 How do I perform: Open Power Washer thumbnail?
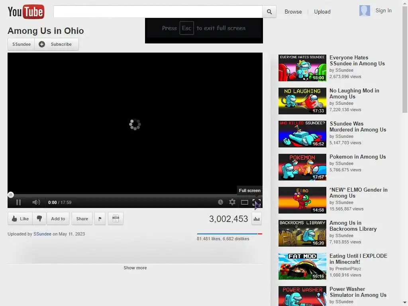[x=302, y=296]
